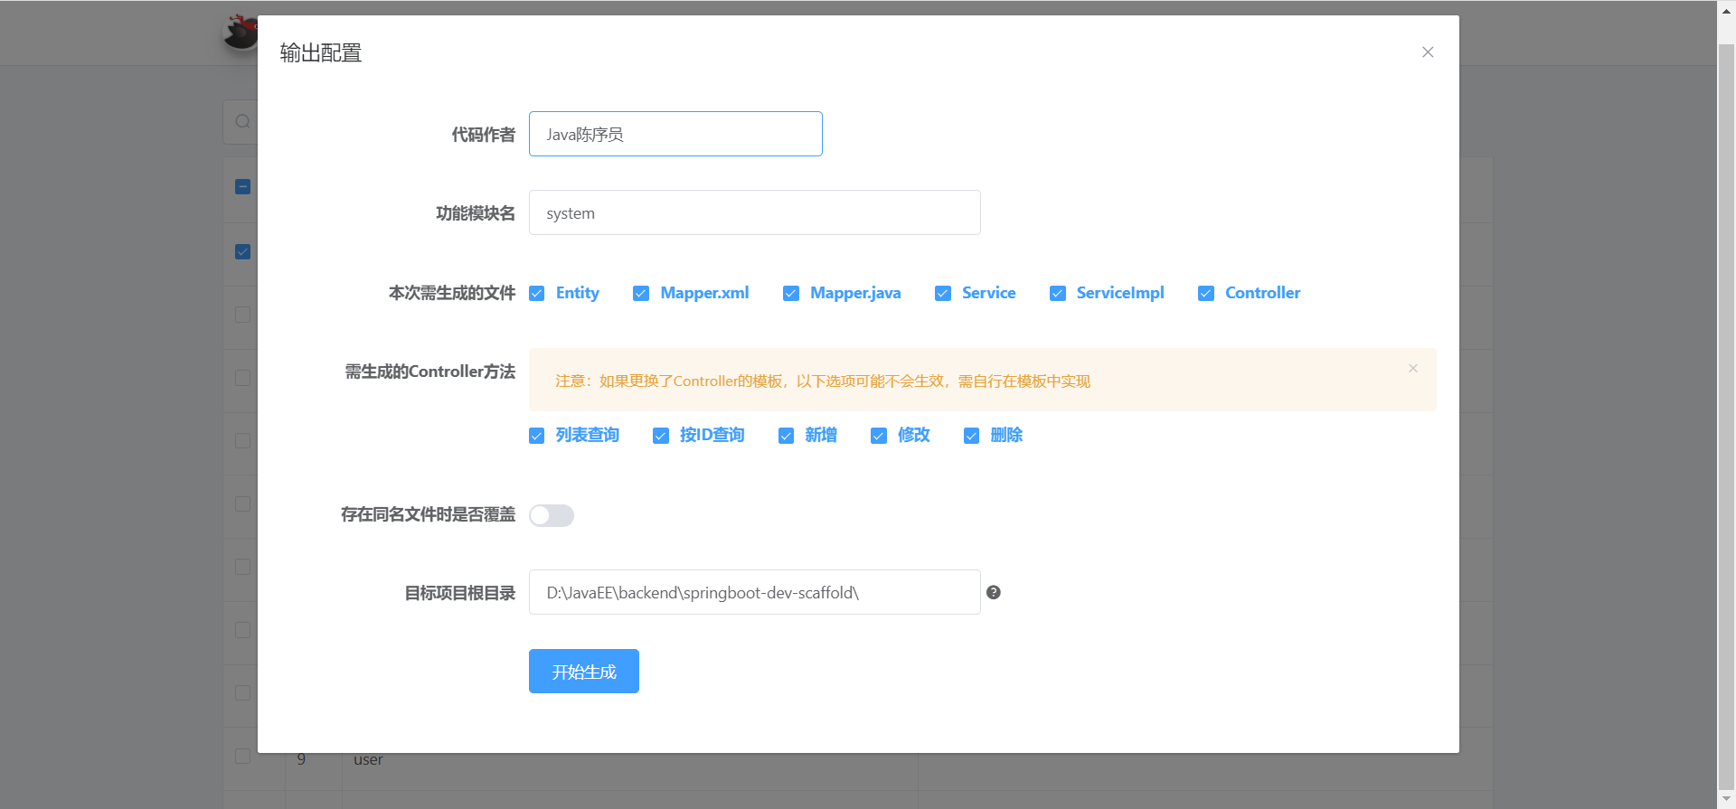Uncheck the 按ID查询 method checkbox
The image size is (1736, 809).
(x=661, y=436)
